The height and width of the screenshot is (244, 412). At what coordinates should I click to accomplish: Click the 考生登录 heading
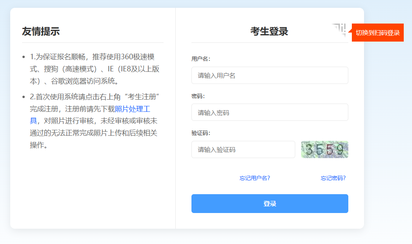point(269,31)
